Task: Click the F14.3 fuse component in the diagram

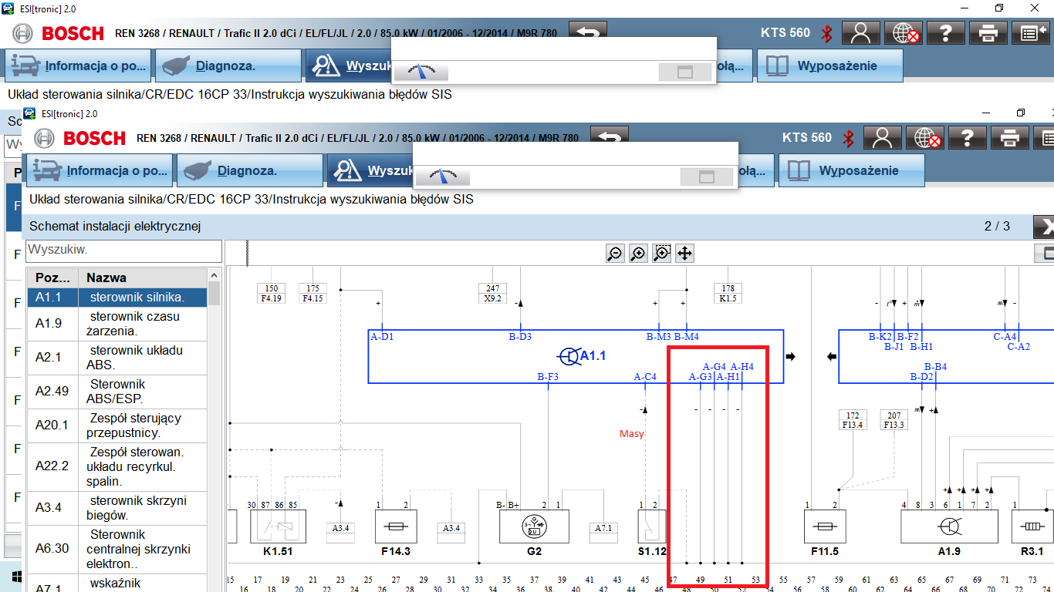Action: [396, 526]
